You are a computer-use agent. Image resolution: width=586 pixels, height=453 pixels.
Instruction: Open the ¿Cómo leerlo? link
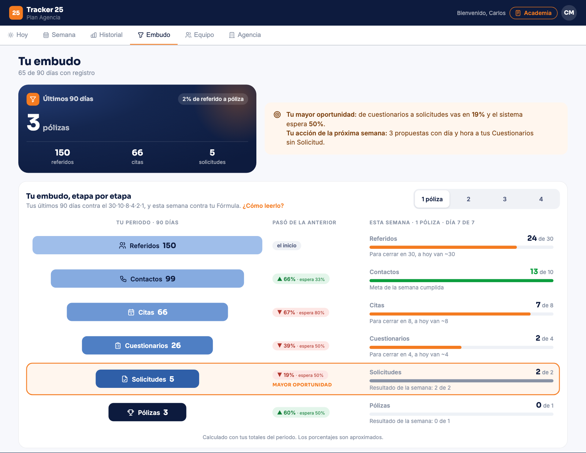[x=263, y=206]
